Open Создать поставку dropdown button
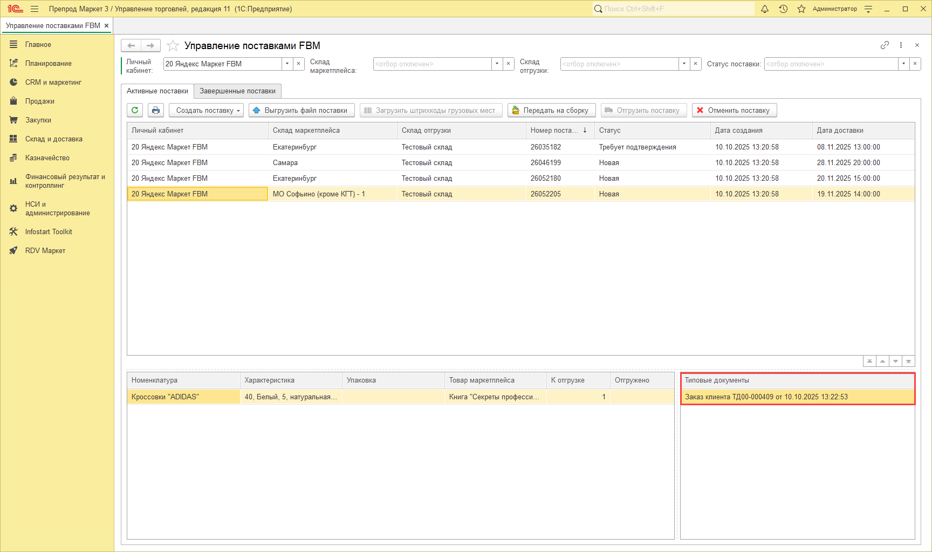932x552 pixels. tap(206, 110)
